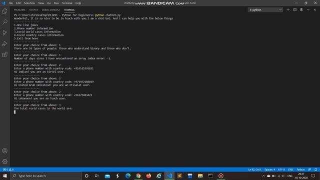Open Internet Explorer on taskbar
Screen dimensions: 320x180
(159, 175)
